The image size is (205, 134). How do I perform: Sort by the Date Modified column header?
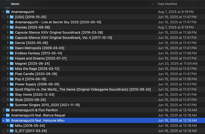167,4
